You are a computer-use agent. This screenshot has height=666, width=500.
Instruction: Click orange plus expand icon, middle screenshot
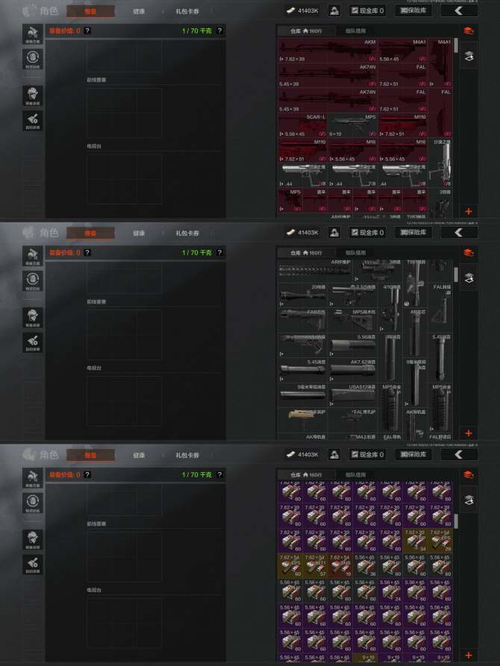(x=469, y=433)
